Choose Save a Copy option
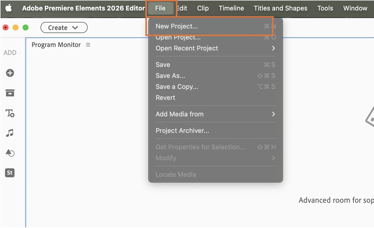 pos(177,87)
